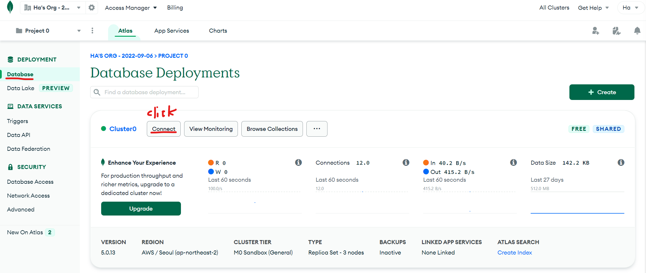Image resolution: width=646 pixels, height=273 pixels.
Task: Open the project activity feed icon
Action: pyautogui.click(x=616, y=31)
